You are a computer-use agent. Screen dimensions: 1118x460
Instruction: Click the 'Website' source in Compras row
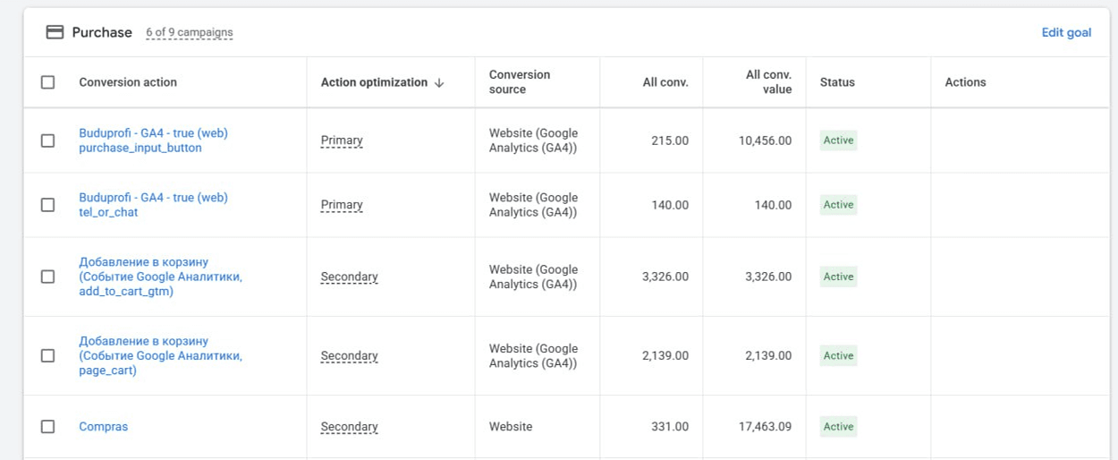point(511,427)
